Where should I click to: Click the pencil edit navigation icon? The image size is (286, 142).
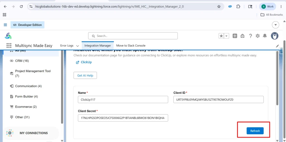tap(277, 46)
